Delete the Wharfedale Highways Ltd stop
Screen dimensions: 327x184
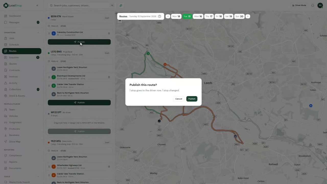coord(109,167)
